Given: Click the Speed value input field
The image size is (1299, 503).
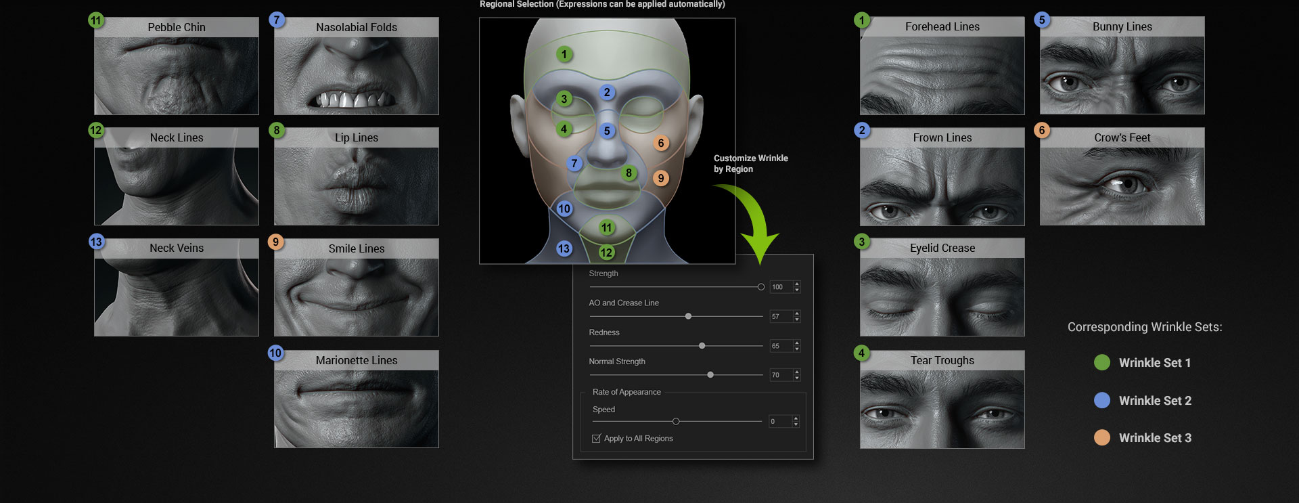Looking at the screenshot, I should 779,422.
